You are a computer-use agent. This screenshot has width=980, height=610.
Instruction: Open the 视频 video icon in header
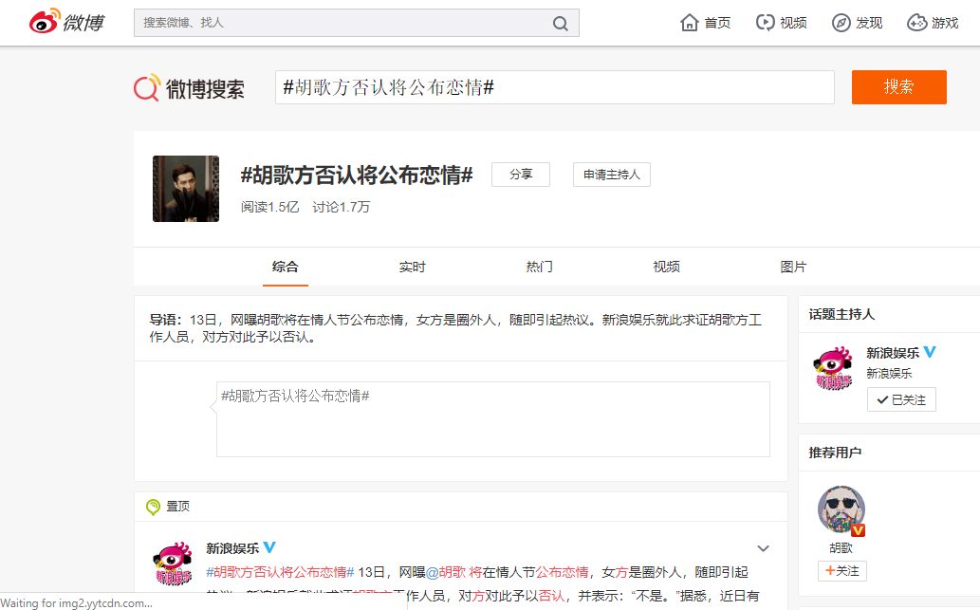coord(765,23)
